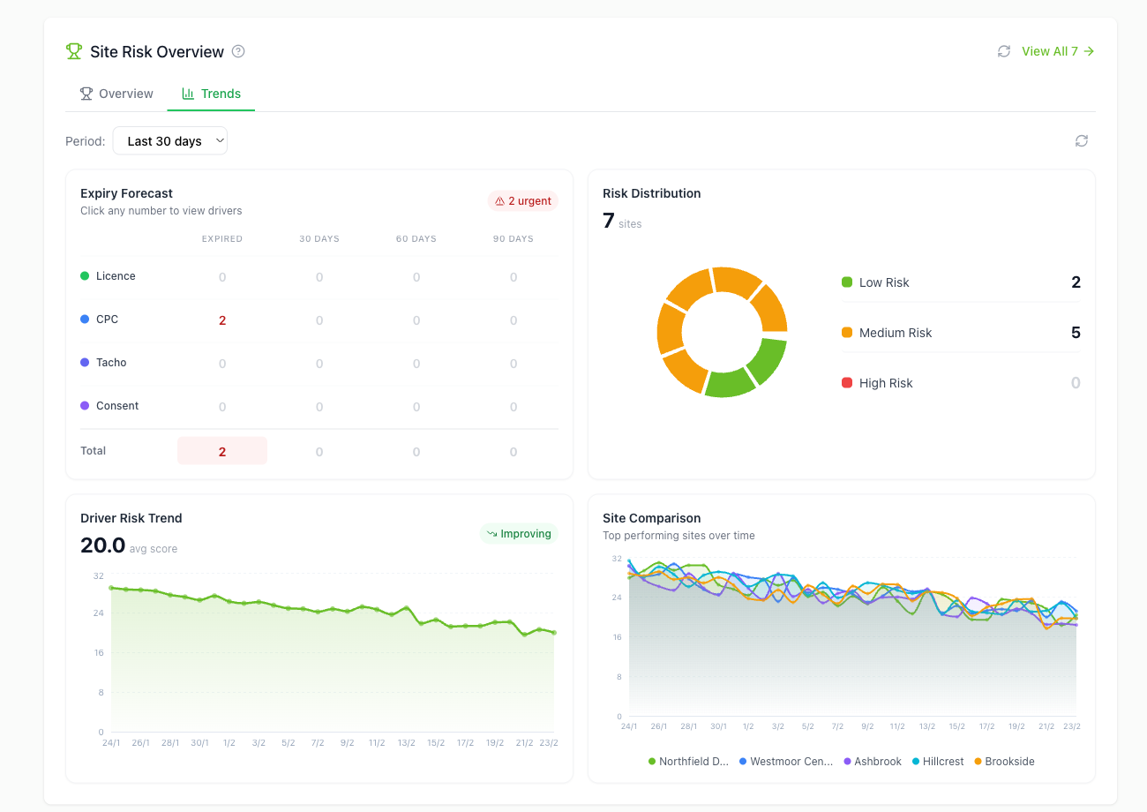This screenshot has width=1147, height=812.
Task: Click the trend arrow inside the Improving badge
Action: [x=491, y=533]
